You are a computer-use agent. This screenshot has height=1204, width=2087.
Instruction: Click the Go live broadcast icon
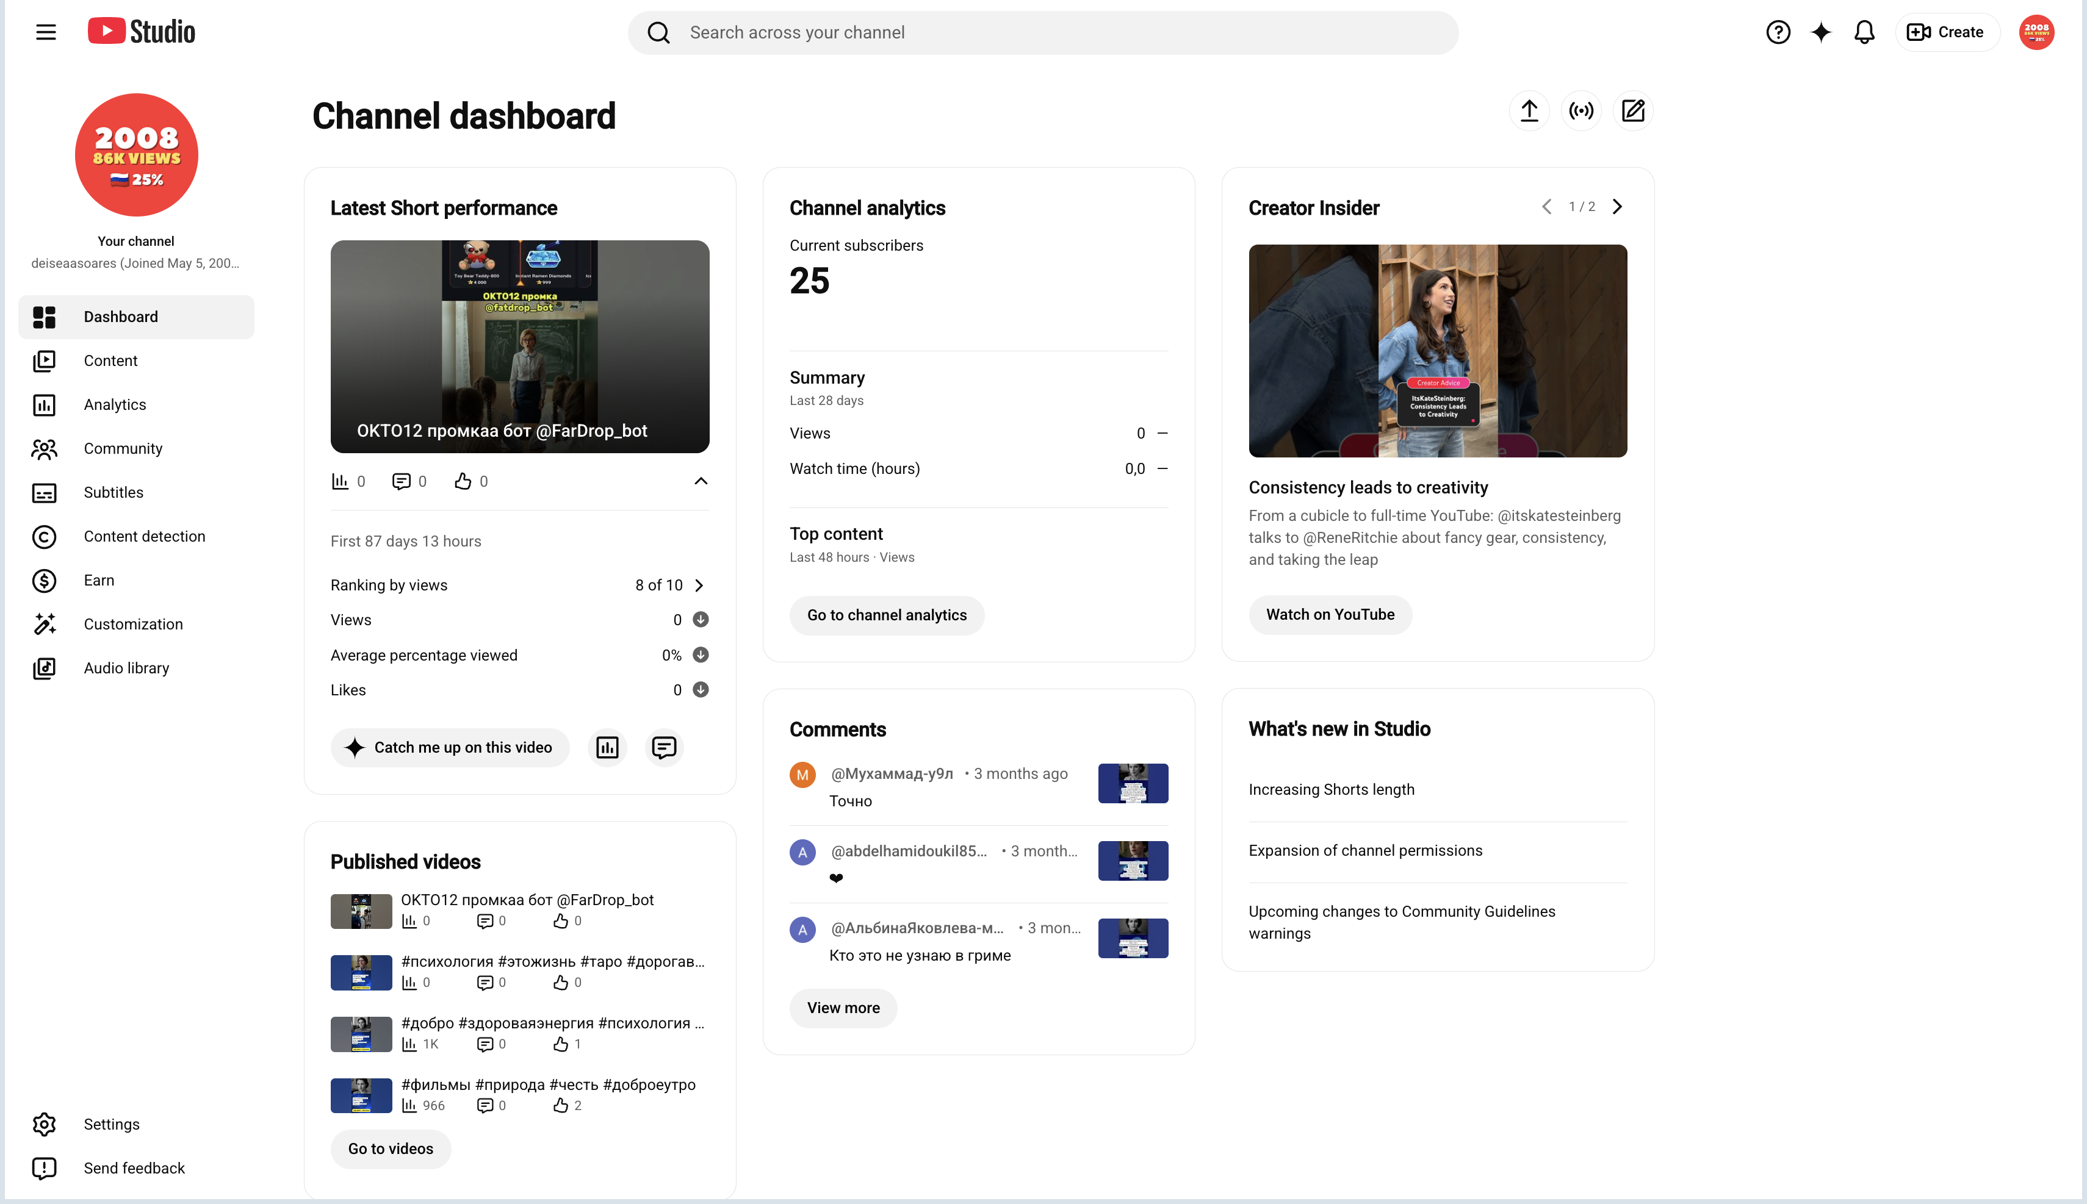tap(1581, 111)
